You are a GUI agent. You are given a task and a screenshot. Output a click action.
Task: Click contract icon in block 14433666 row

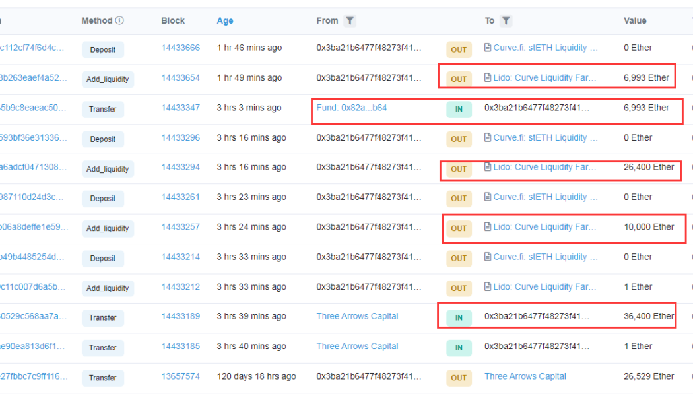pos(488,48)
